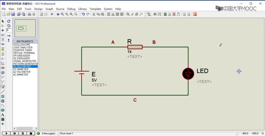Start the simulation with Play

click(x=7, y=133)
